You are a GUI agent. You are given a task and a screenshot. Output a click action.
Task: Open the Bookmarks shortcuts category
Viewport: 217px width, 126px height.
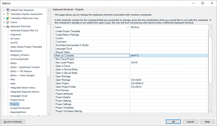[x=16, y=51]
